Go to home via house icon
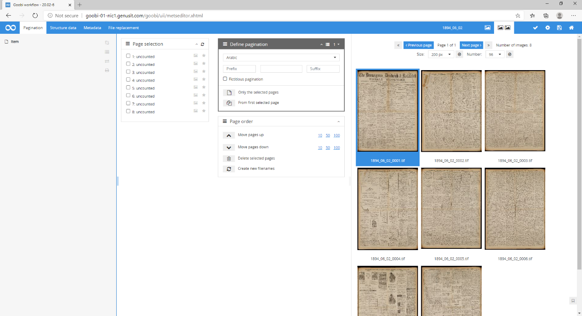 pos(571,28)
